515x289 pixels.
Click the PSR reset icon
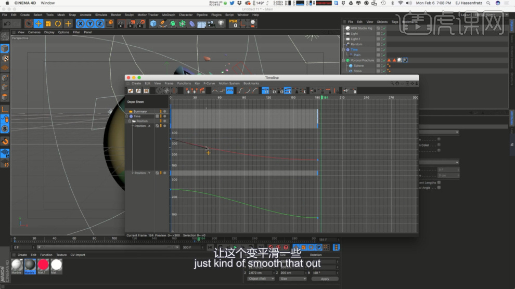[234, 23]
